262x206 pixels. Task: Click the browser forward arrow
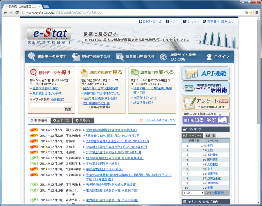(x=11, y=13)
